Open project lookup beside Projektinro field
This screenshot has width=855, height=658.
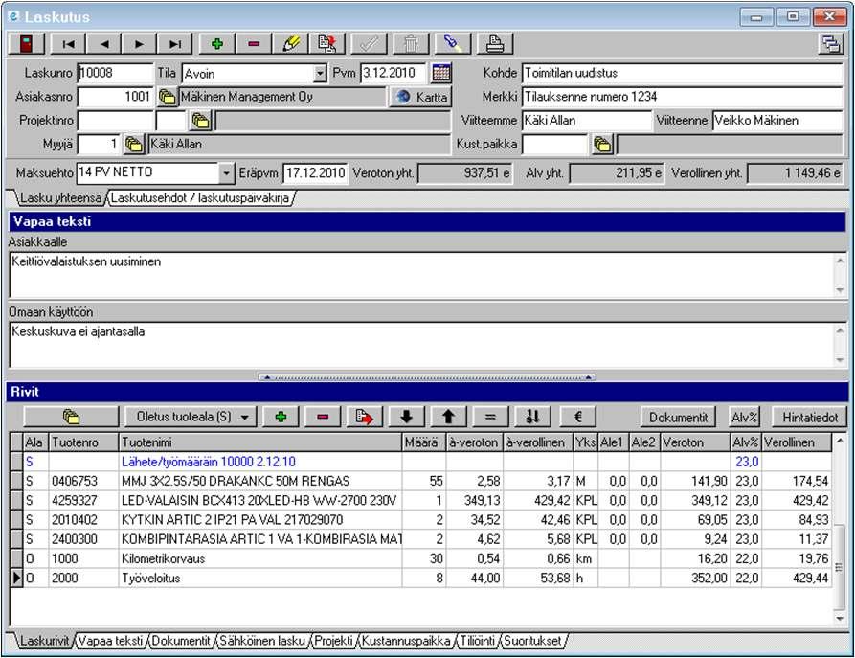click(x=201, y=121)
